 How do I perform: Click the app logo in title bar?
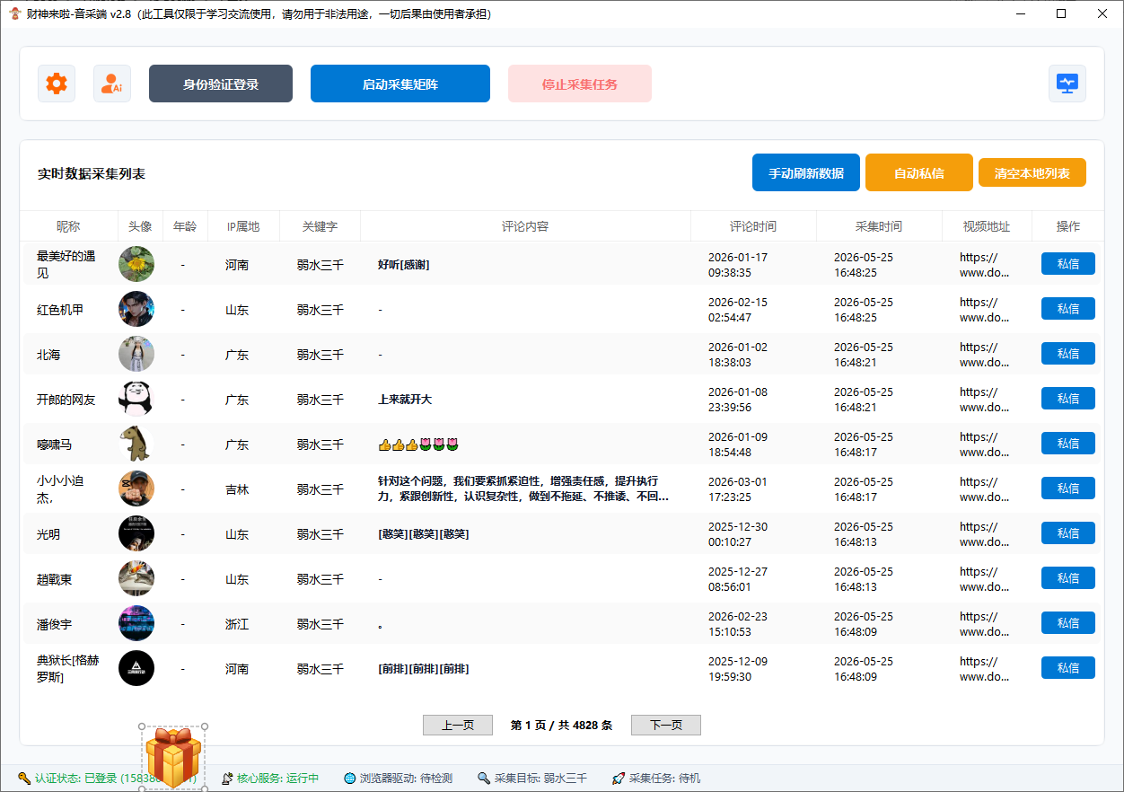tap(15, 13)
